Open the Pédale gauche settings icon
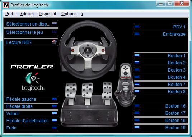 [54, 99]
